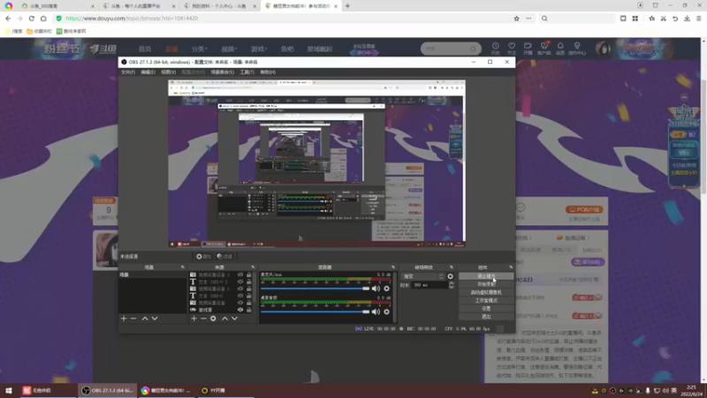Open the 文件(F) menu in OBS
The image size is (707, 398).
click(x=128, y=73)
